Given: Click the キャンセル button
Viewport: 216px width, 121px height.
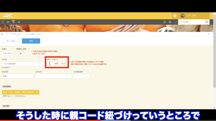Looking at the screenshot, I should coord(11,41).
